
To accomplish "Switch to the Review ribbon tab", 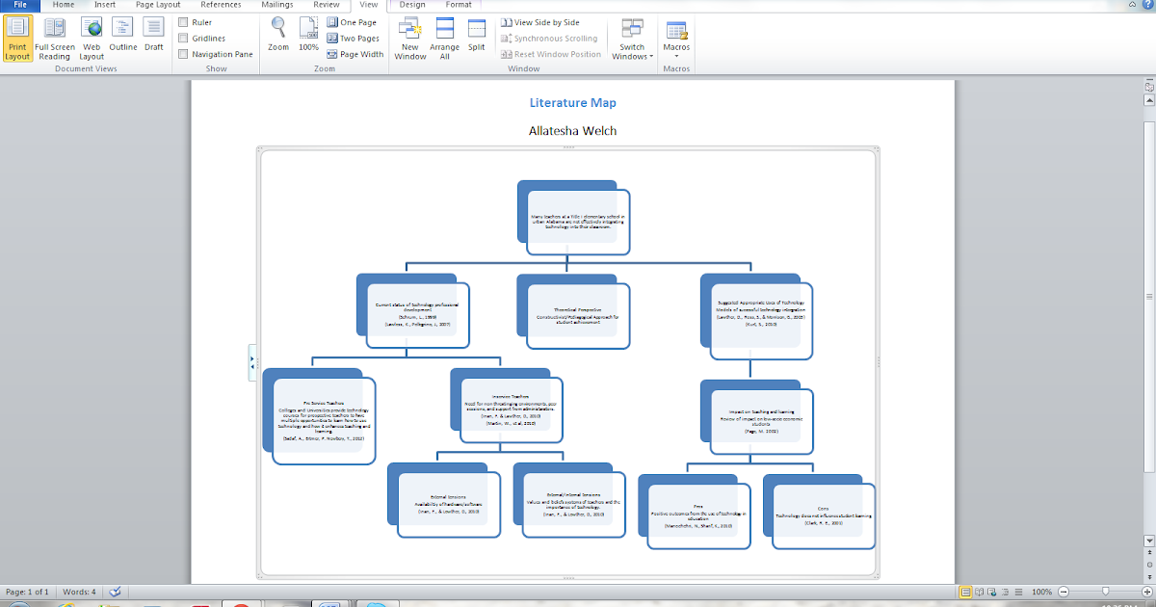I will tap(328, 5).
